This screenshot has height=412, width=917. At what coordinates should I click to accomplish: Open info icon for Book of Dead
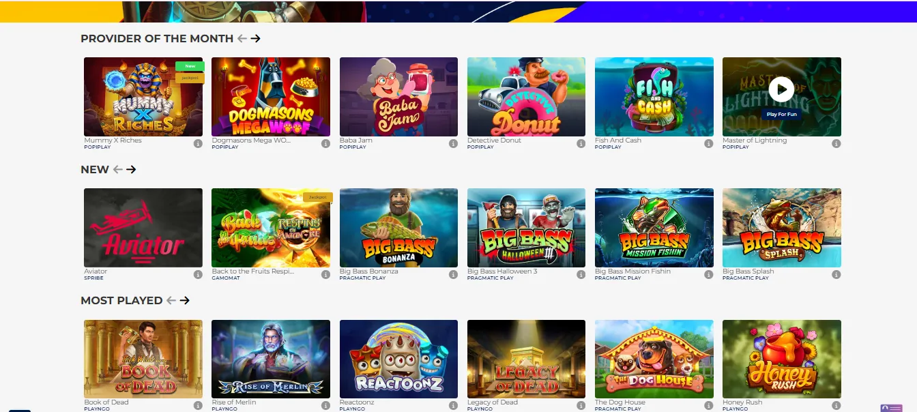coord(198,406)
